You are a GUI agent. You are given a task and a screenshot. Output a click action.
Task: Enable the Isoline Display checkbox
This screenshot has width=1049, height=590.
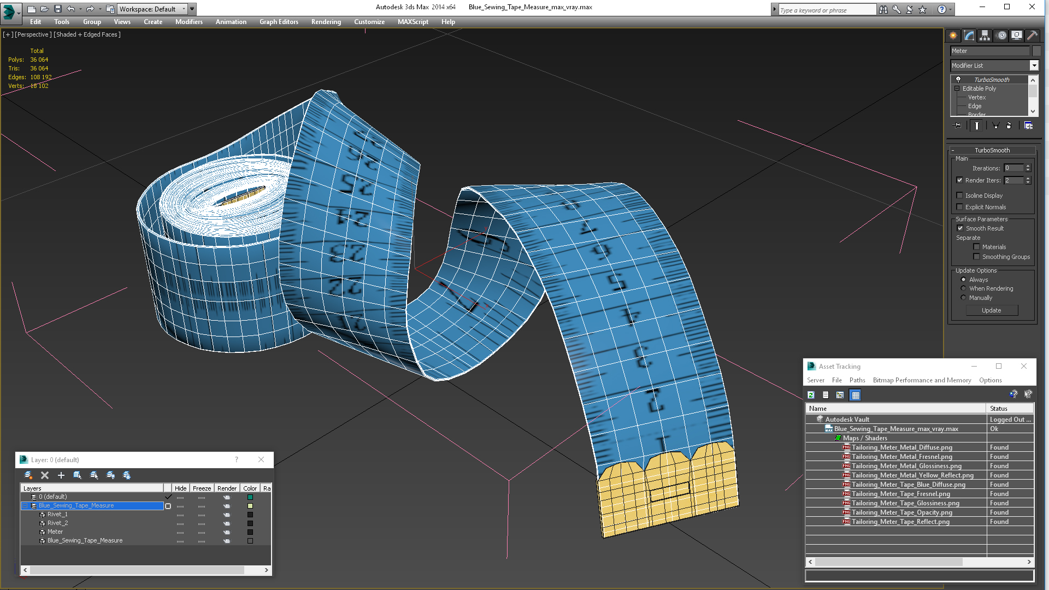coord(959,196)
